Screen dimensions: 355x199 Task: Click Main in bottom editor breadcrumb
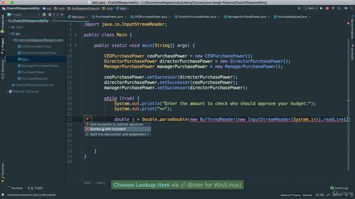(x=88, y=183)
